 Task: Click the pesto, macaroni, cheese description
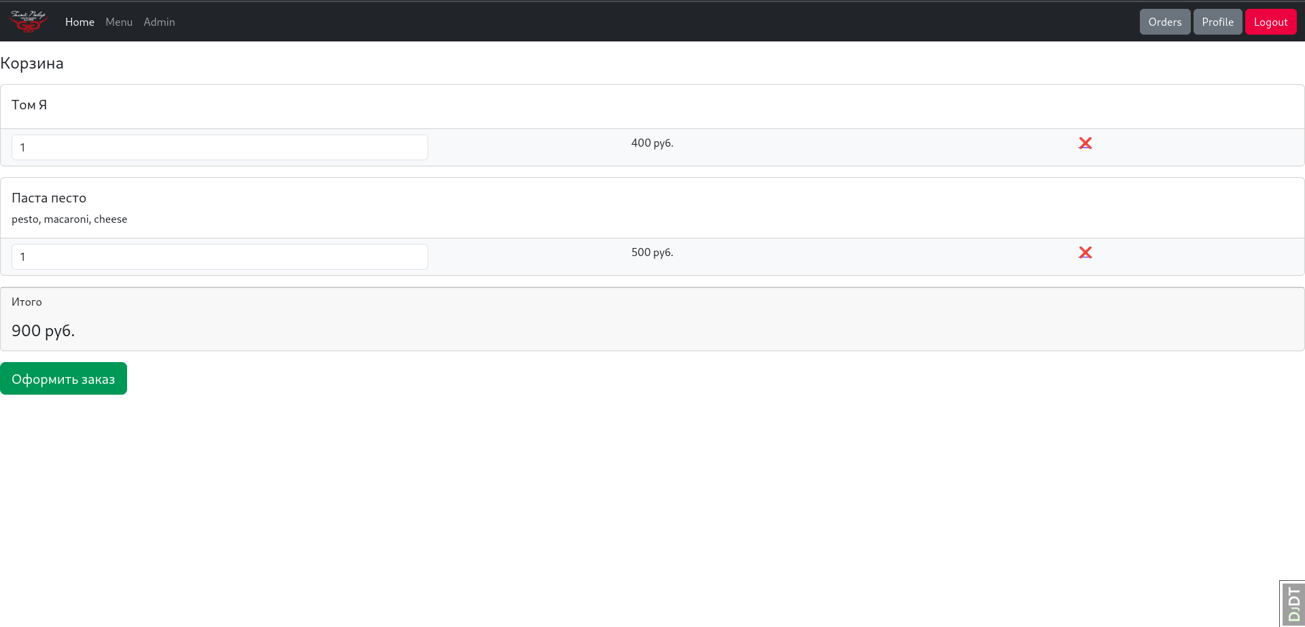[69, 219]
